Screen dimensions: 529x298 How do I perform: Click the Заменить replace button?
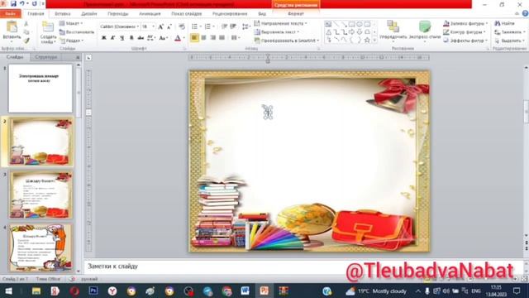(x=509, y=31)
